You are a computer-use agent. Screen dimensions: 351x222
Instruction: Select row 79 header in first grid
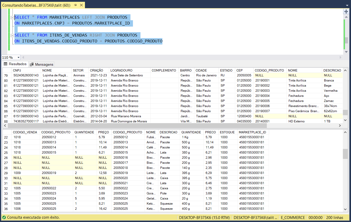tap(7, 75)
